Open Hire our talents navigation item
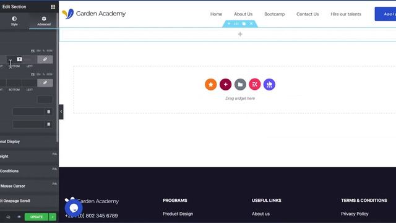Image resolution: width=396 pixels, height=223 pixels. coord(346,14)
